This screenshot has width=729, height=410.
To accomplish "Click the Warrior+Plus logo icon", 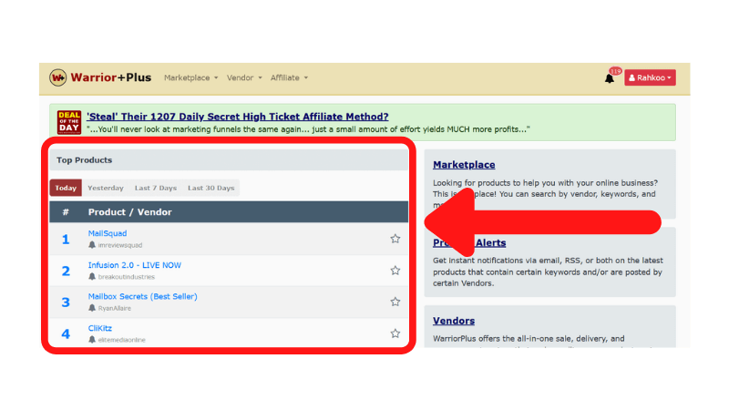I will 57,77.
